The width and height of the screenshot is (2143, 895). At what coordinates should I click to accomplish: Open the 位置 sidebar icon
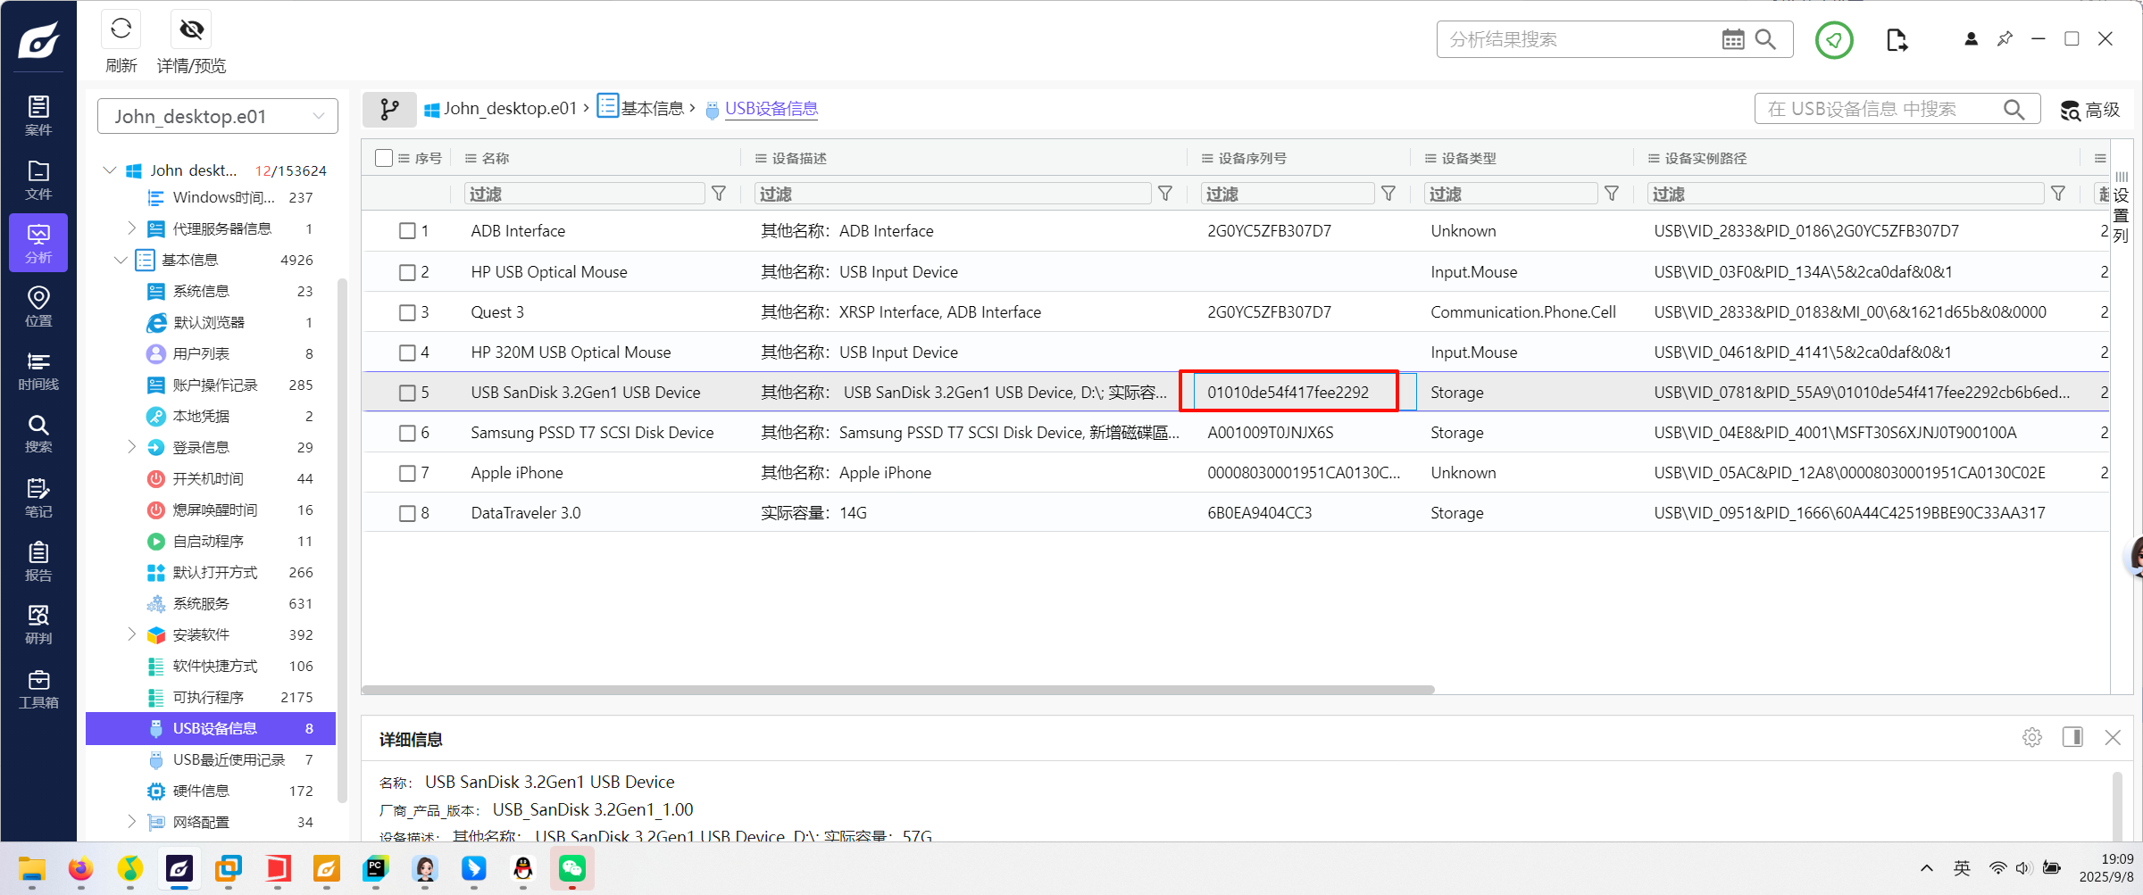[x=38, y=306]
